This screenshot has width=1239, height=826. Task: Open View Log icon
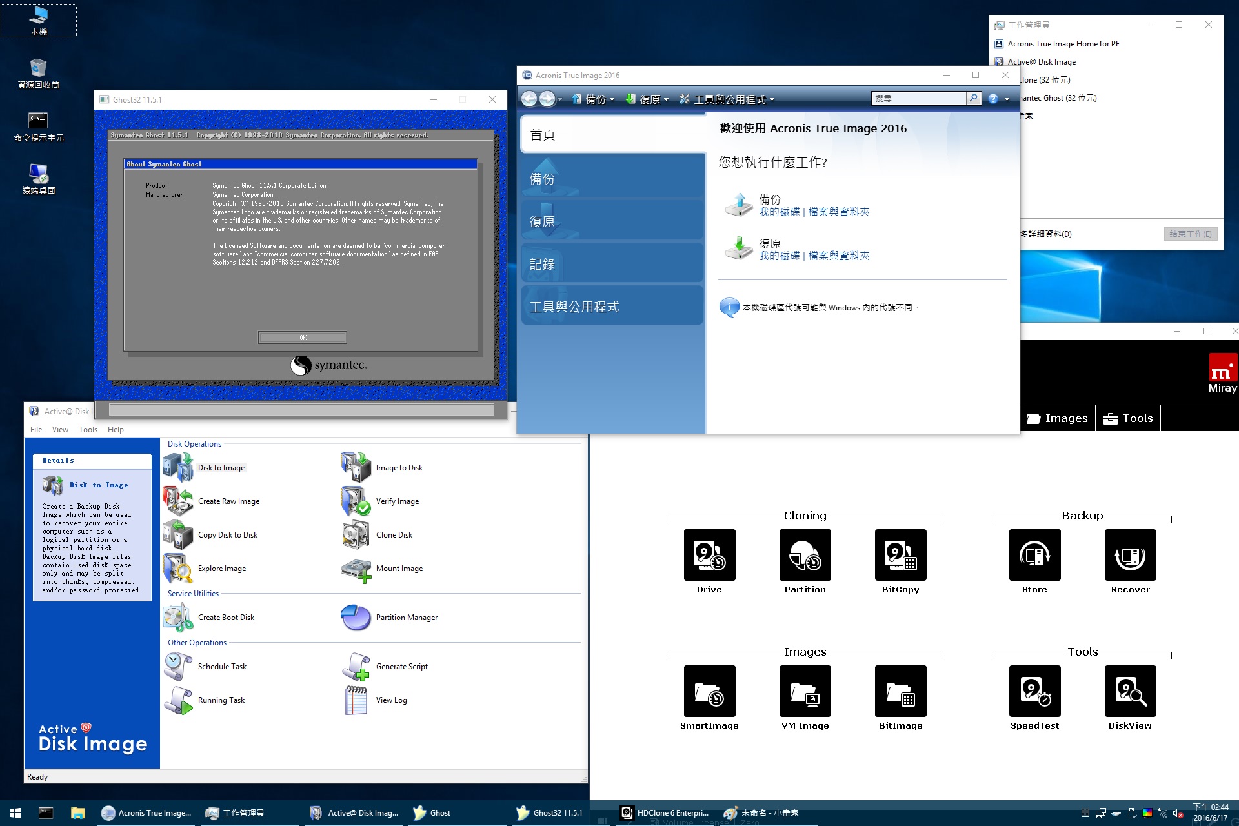pyautogui.click(x=356, y=700)
